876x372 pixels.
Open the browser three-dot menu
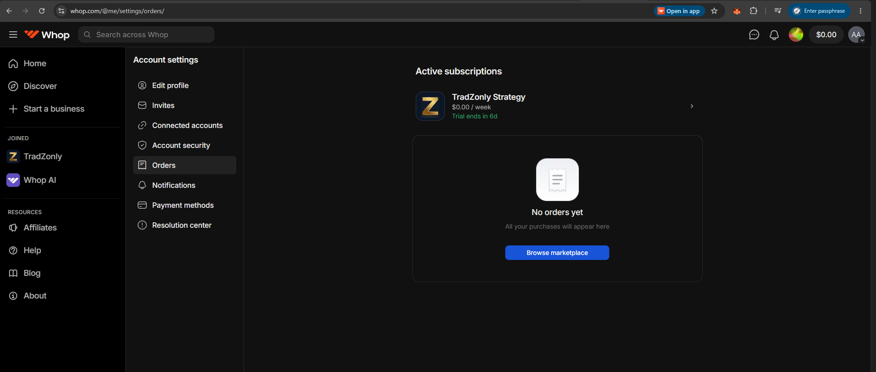coord(861,11)
